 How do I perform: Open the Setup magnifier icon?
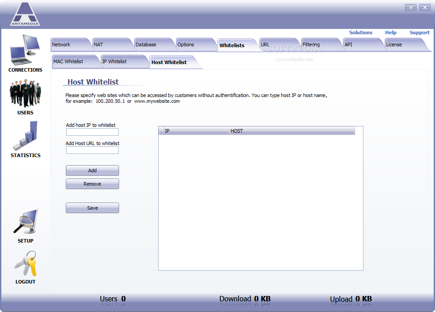25,222
